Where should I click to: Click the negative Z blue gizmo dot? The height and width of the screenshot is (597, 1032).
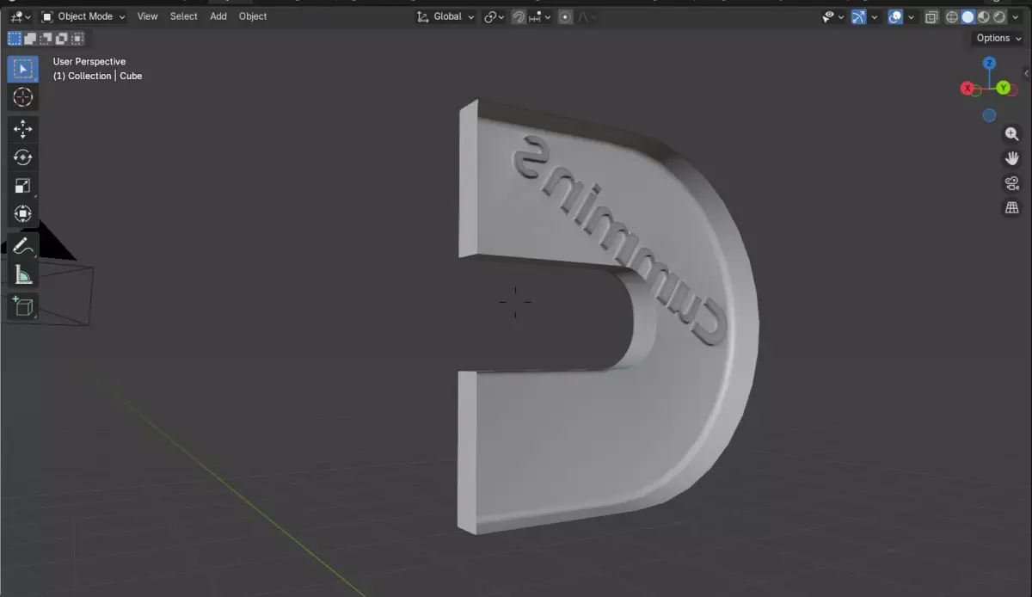990,115
